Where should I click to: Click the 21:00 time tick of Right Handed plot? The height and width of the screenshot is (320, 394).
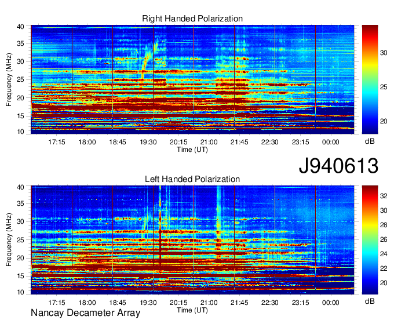pyautogui.click(x=209, y=142)
